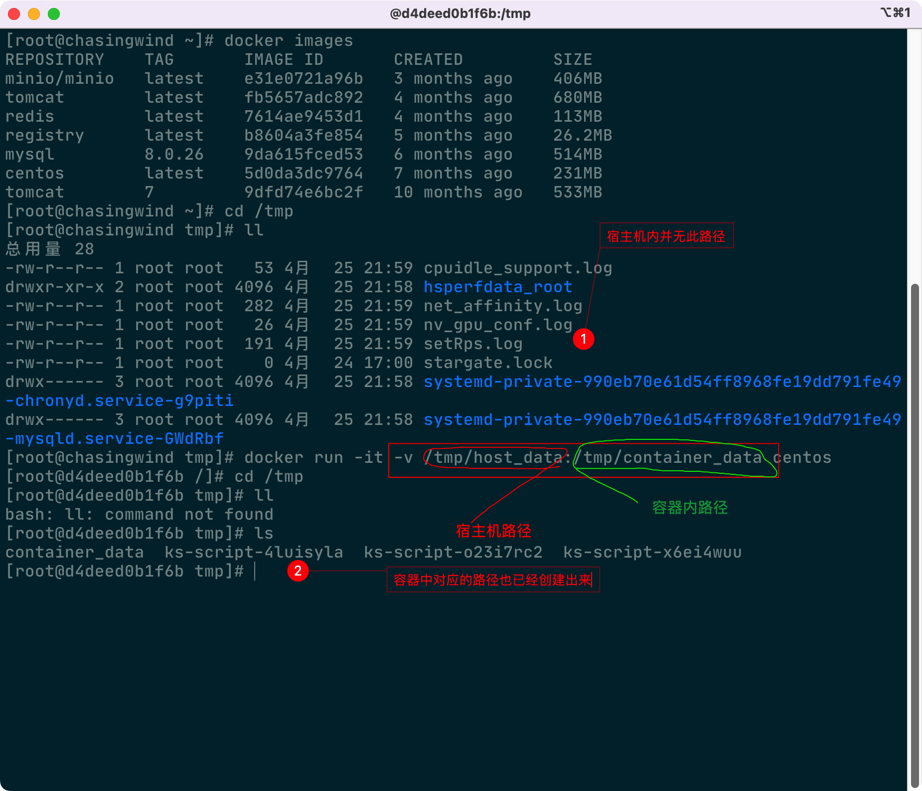
Task: Click the 406MB size value
Action: tap(578, 78)
